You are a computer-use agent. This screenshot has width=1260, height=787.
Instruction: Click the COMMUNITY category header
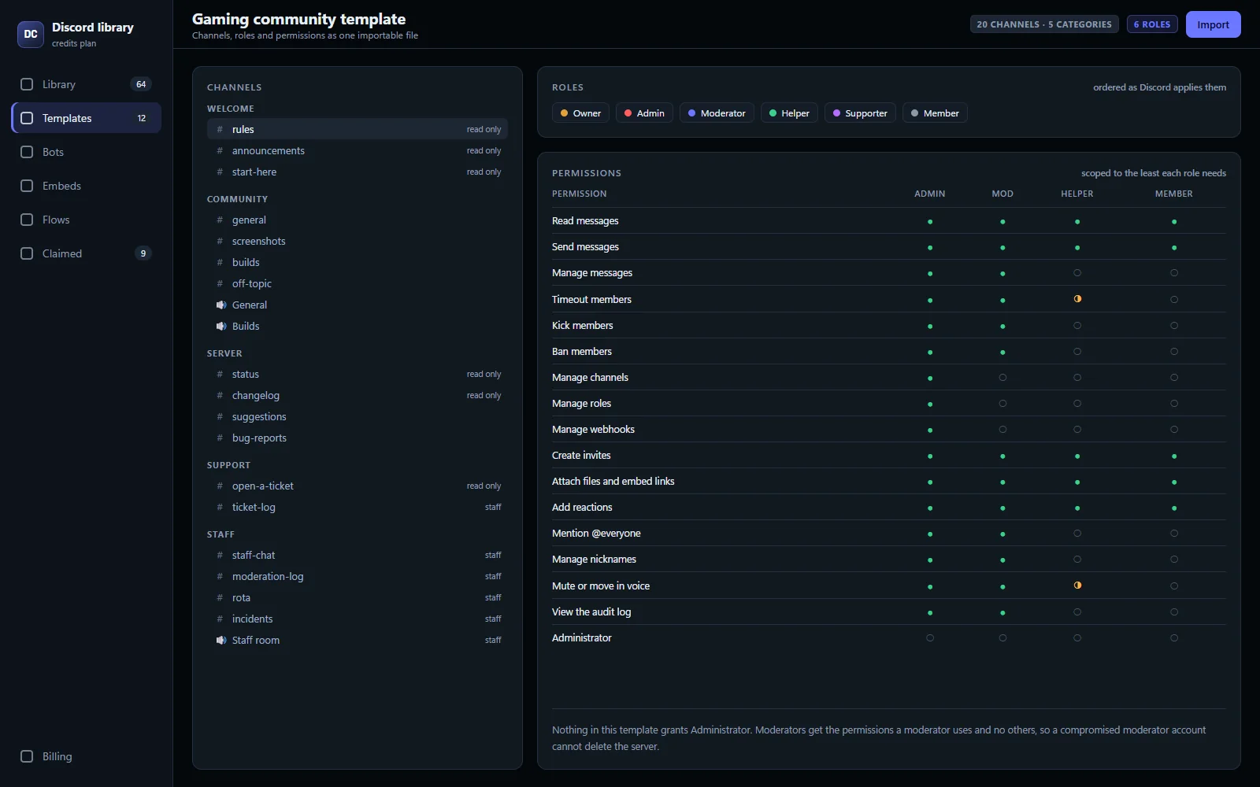point(237,199)
